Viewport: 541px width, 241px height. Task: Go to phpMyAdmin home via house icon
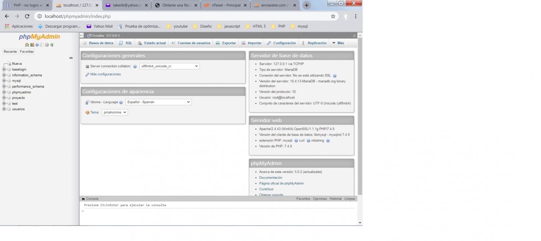point(27,45)
